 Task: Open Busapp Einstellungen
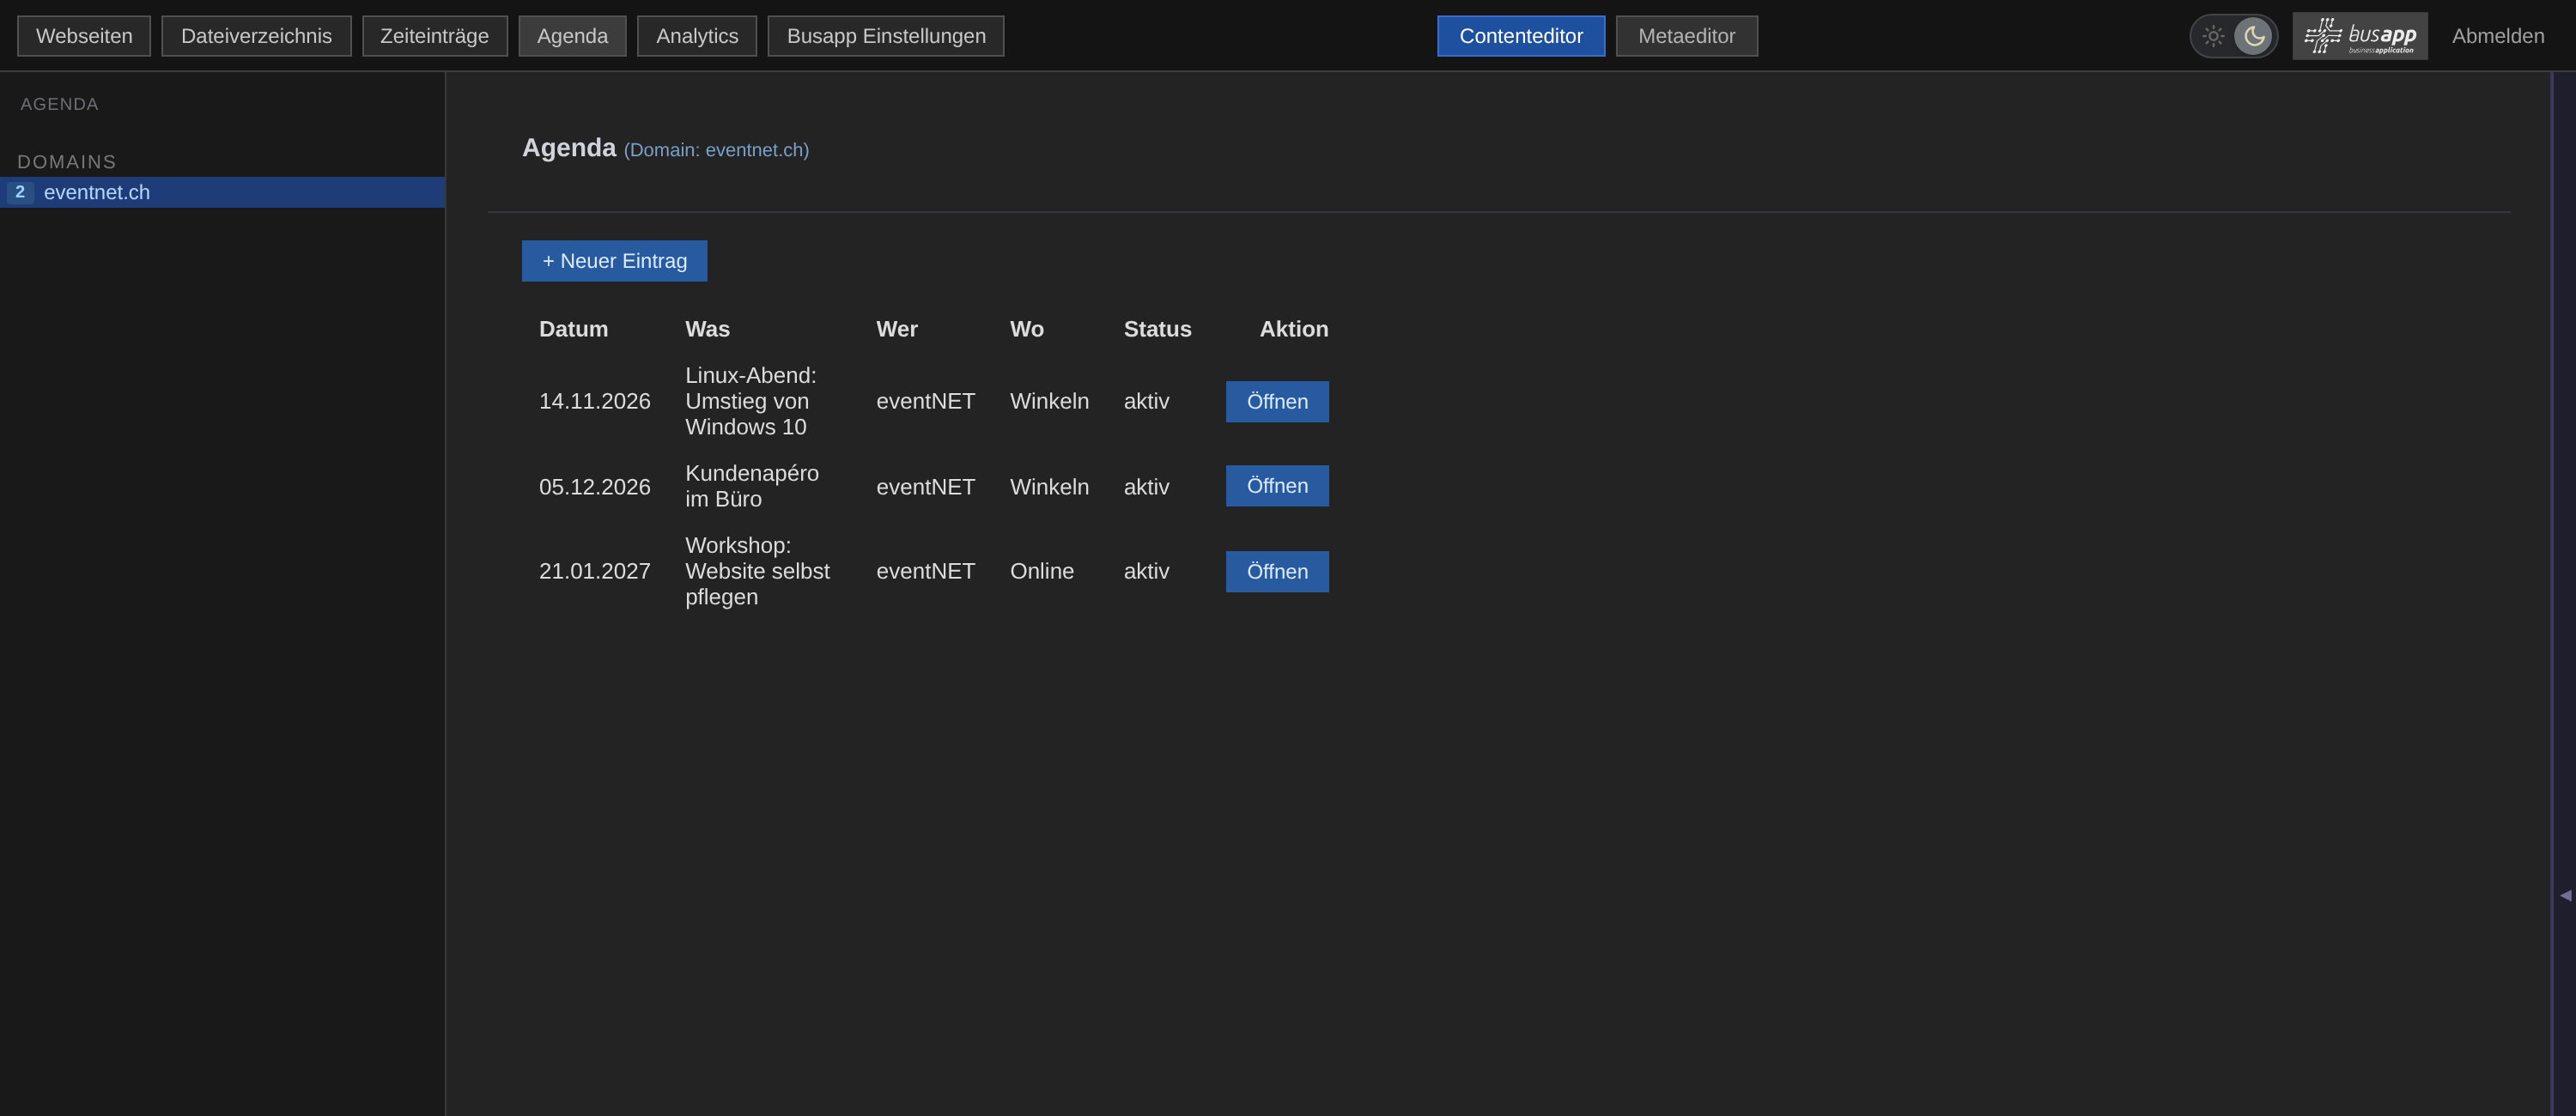click(x=886, y=36)
